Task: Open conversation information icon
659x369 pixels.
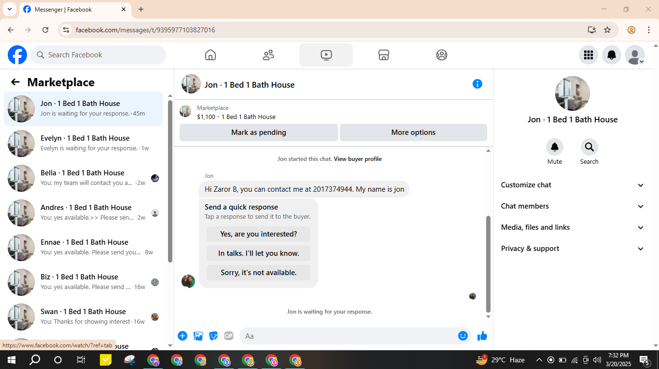Action: coord(477,84)
